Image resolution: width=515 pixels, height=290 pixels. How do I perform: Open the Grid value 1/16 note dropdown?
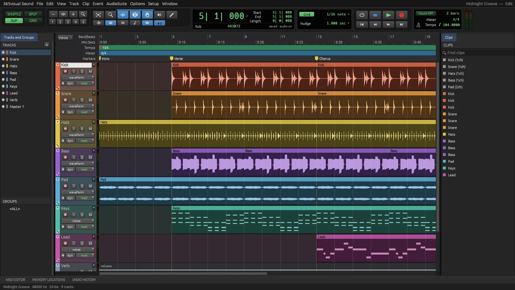pyautogui.click(x=337, y=14)
